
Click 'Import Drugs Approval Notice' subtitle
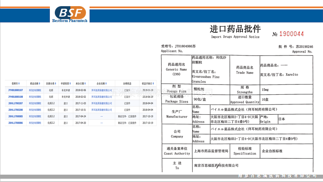(235, 37)
